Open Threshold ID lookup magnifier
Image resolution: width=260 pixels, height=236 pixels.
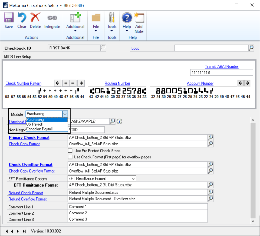click(x=112, y=121)
